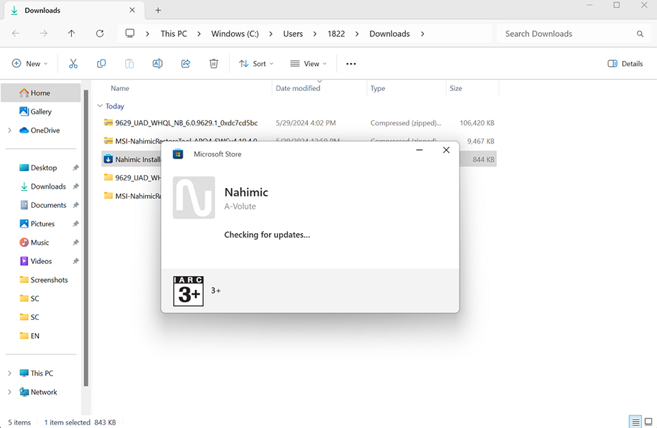Screen dimensions: 657x428
Task: Expand the Network tree node
Action: (10, 392)
